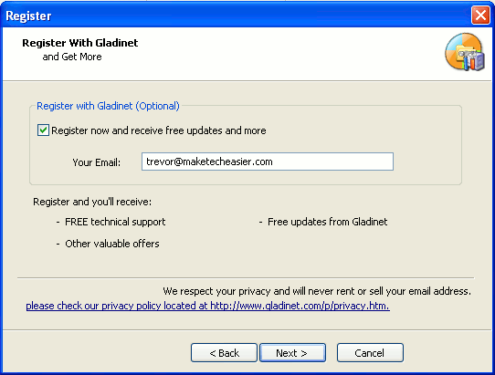Go back with the Back button
The image size is (495, 375).
(224, 352)
